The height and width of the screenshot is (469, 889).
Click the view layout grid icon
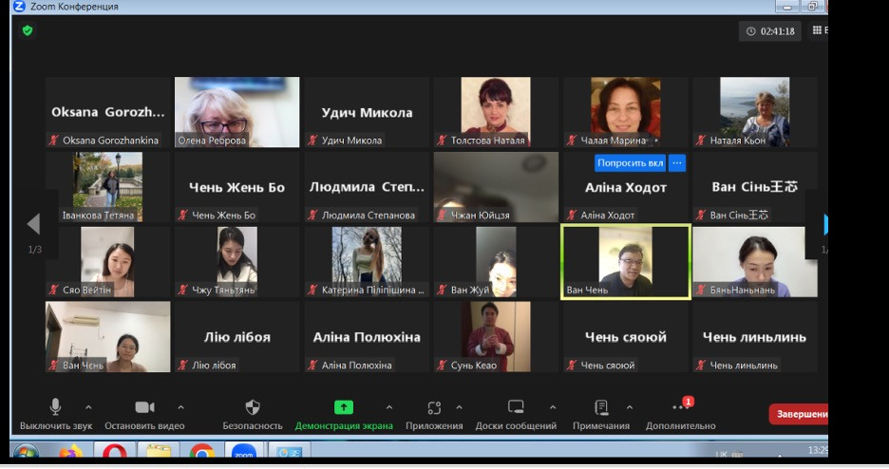click(x=817, y=30)
